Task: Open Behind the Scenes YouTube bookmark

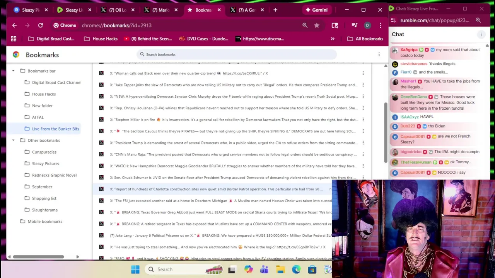Action: [148, 39]
